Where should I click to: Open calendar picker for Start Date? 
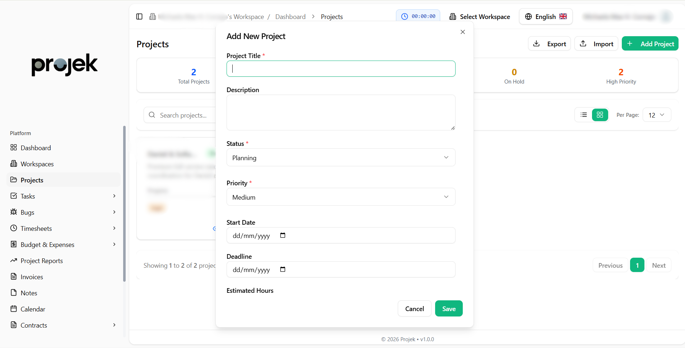point(283,235)
